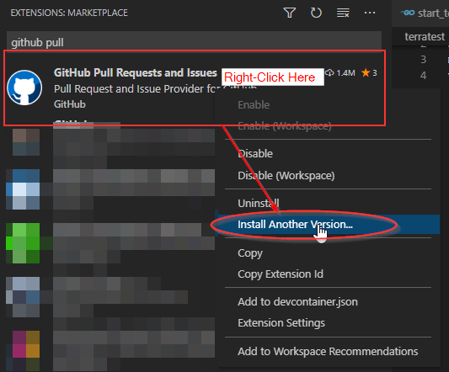Click line number 3 in the editor gutter
This screenshot has height=372, width=449.
(423, 59)
